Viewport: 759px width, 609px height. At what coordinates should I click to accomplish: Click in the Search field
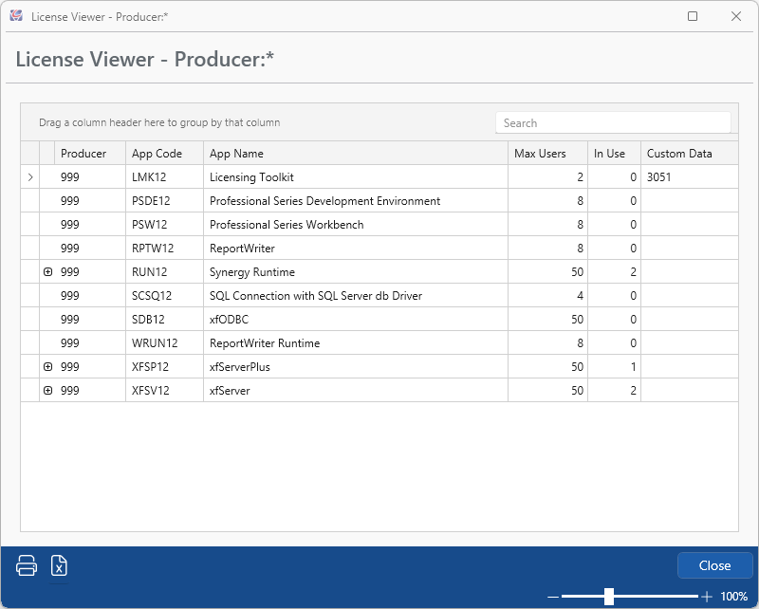tap(613, 123)
